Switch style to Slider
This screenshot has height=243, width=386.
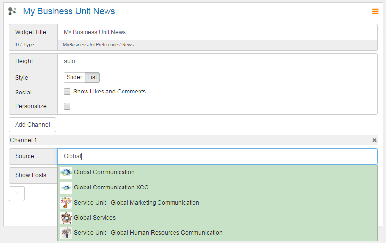(x=74, y=77)
